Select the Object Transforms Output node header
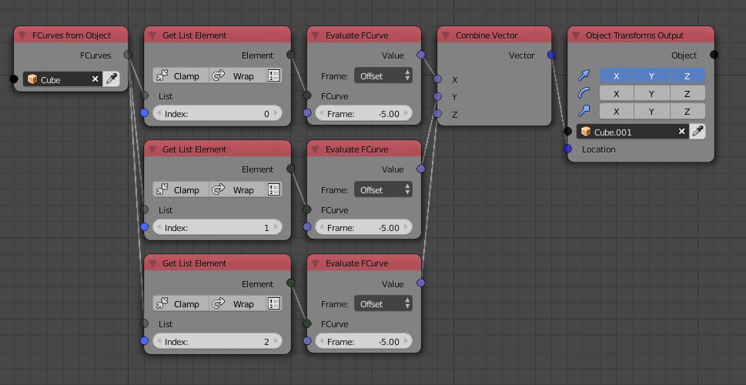Screen dimensions: 746x385 coord(641,35)
